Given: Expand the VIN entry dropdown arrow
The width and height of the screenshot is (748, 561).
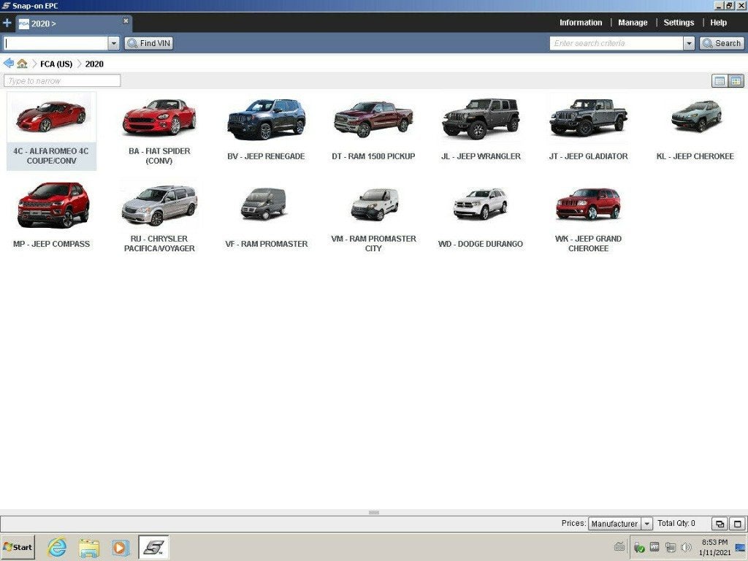Looking at the screenshot, I should click(113, 43).
